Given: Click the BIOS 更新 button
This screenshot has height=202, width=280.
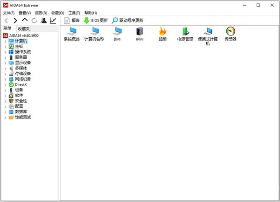Looking at the screenshot, I should (x=96, y=21).
